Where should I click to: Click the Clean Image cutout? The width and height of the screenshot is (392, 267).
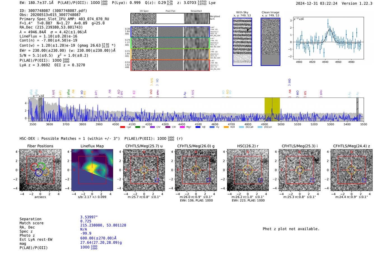[x=270, y=42]
